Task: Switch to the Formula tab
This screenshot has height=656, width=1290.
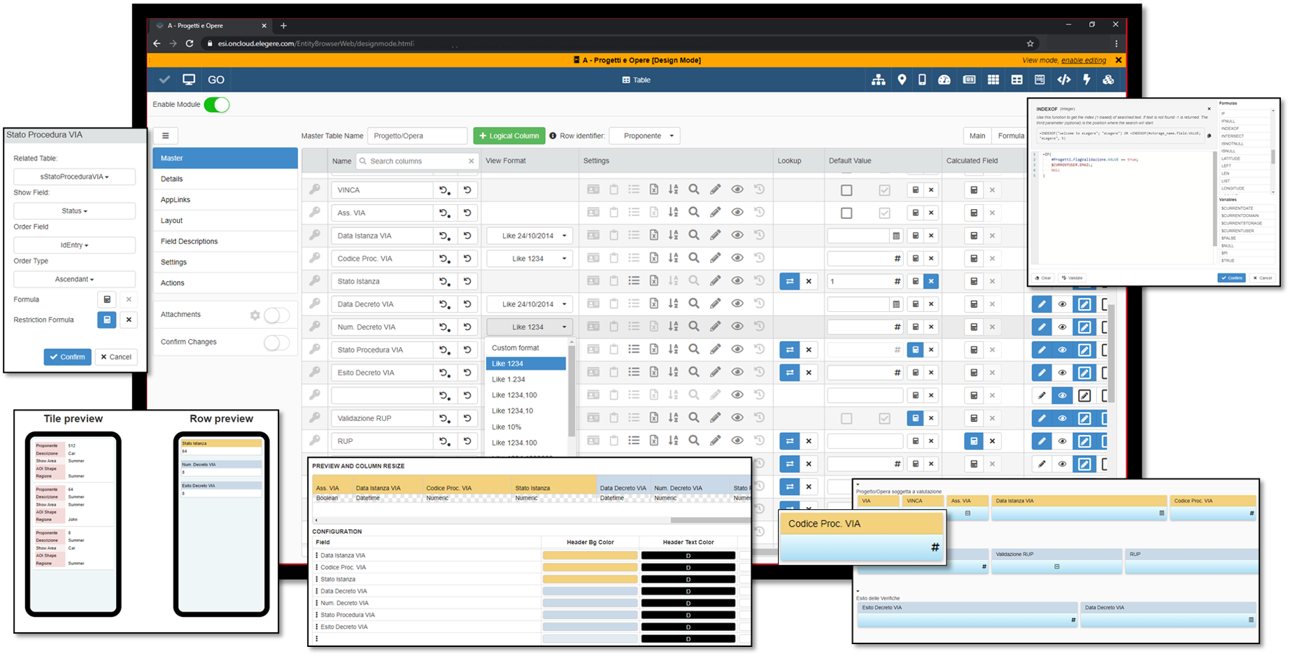Action: pos(1012,136)
